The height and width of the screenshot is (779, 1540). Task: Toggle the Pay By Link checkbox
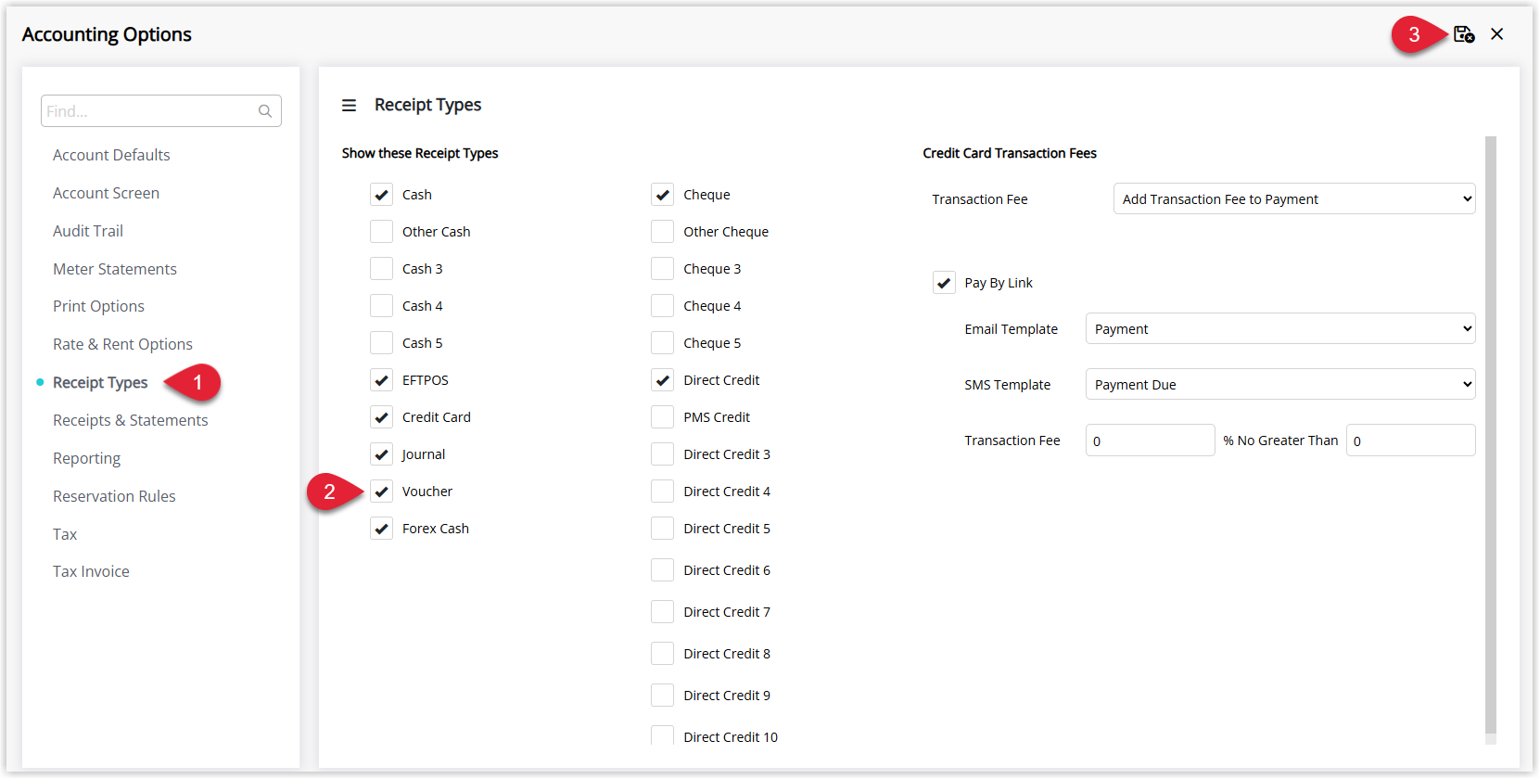944,283
